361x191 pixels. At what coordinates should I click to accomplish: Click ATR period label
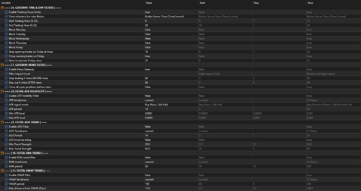[x=15, y=109]
